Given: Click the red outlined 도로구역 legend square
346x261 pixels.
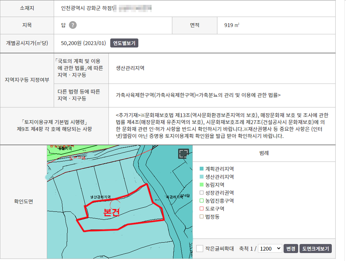Looking at the screenshot, I should click(x=201, y=209).
